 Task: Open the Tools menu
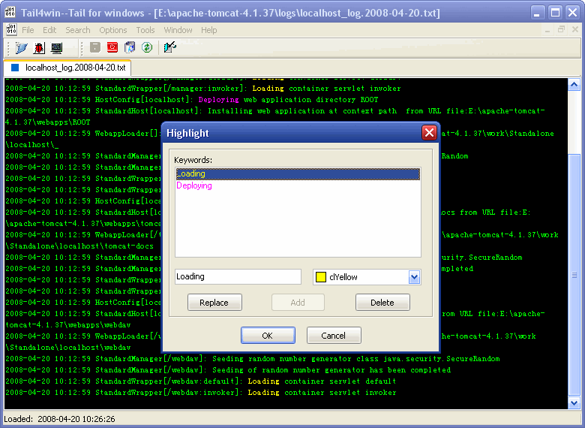pos(145,30)
